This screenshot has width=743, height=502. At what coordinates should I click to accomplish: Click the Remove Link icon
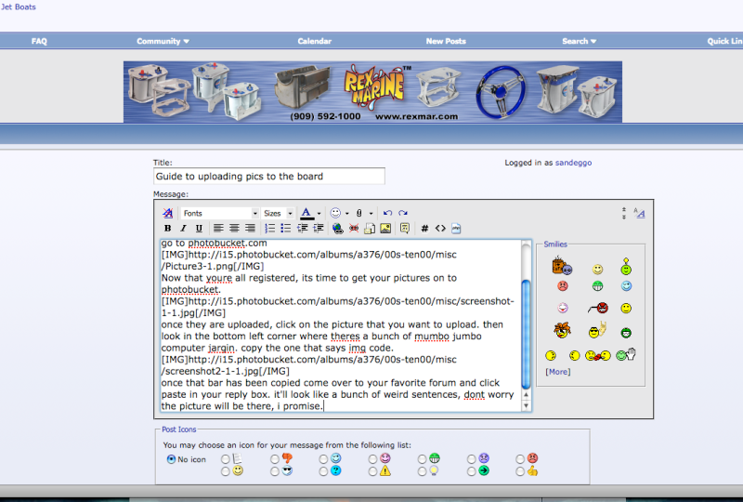pos(354,229)
